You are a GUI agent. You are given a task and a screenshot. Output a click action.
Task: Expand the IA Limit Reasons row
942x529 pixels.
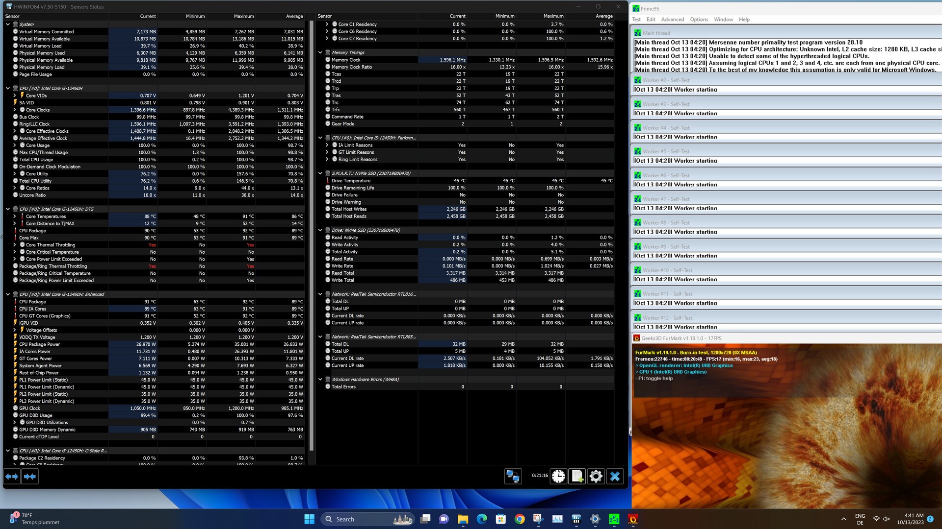click(x=327, y=145)
